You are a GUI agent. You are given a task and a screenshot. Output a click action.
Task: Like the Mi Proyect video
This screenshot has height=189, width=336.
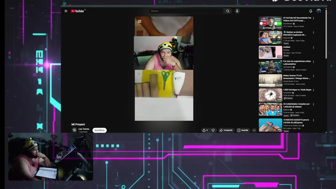(205, 130)
